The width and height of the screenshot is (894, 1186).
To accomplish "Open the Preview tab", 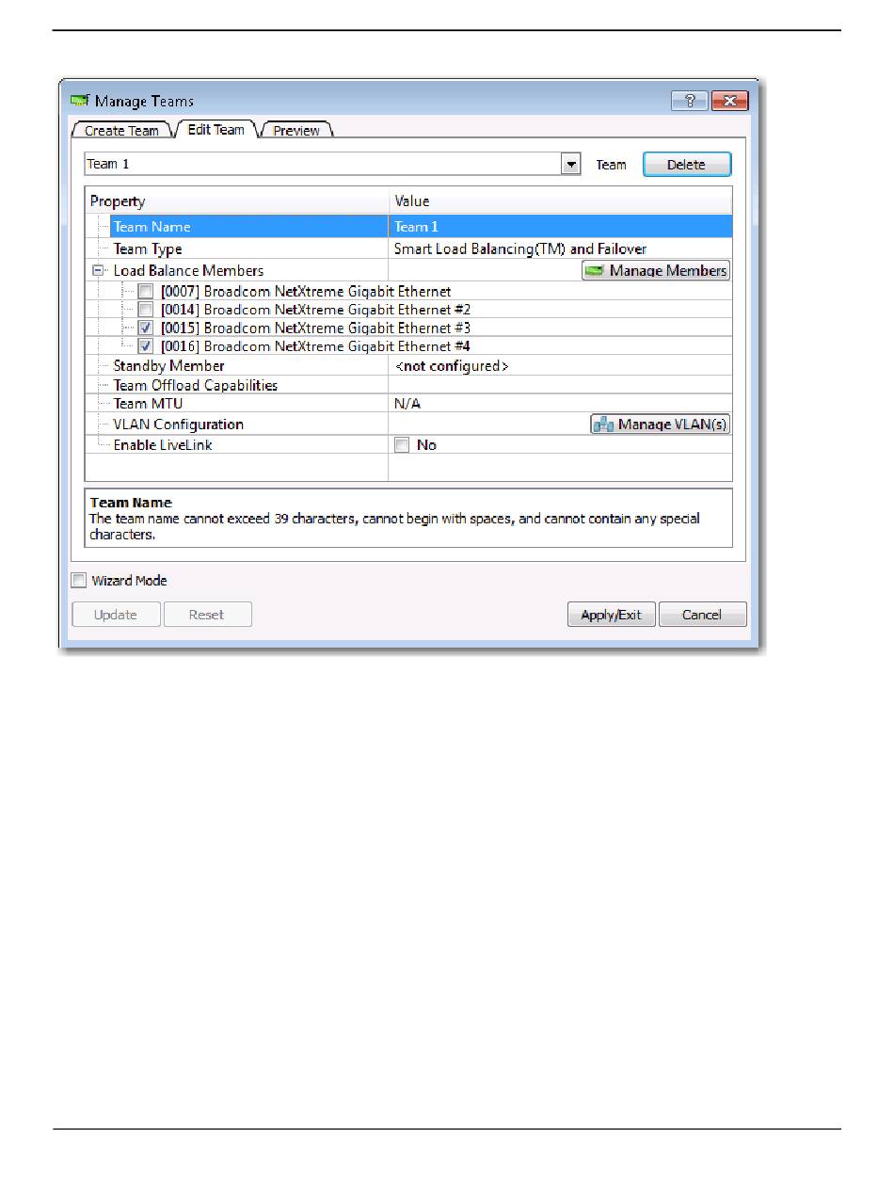I will [x=296, y=130].
